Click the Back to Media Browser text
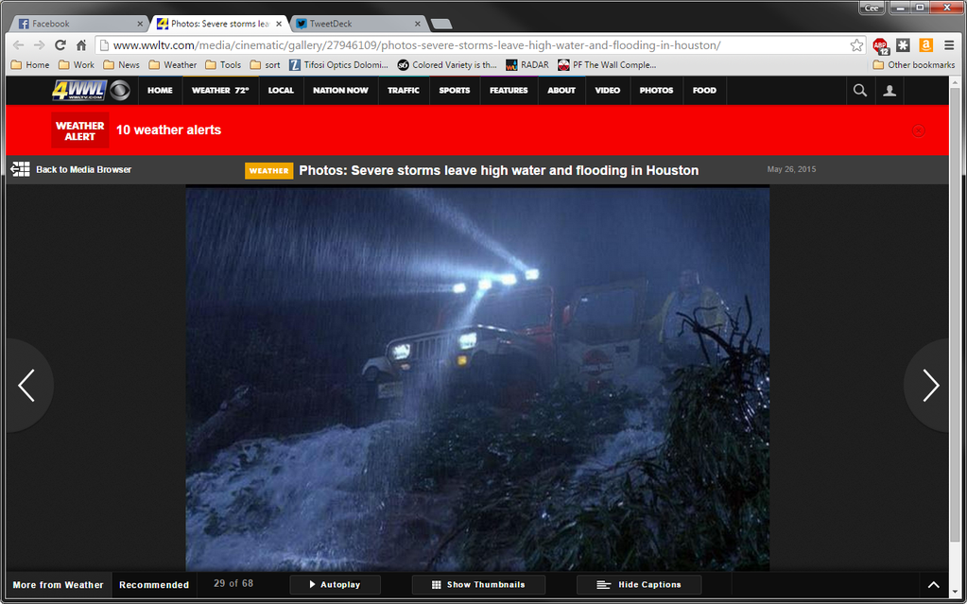 (x=84, y=169)
